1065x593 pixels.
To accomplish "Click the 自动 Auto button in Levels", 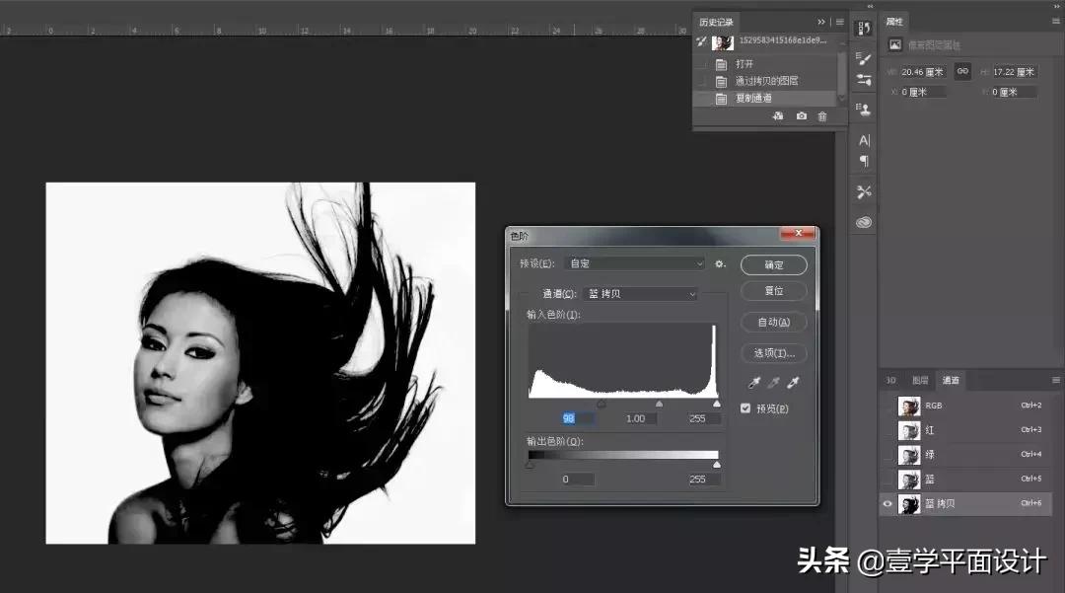I will [773, 322].
